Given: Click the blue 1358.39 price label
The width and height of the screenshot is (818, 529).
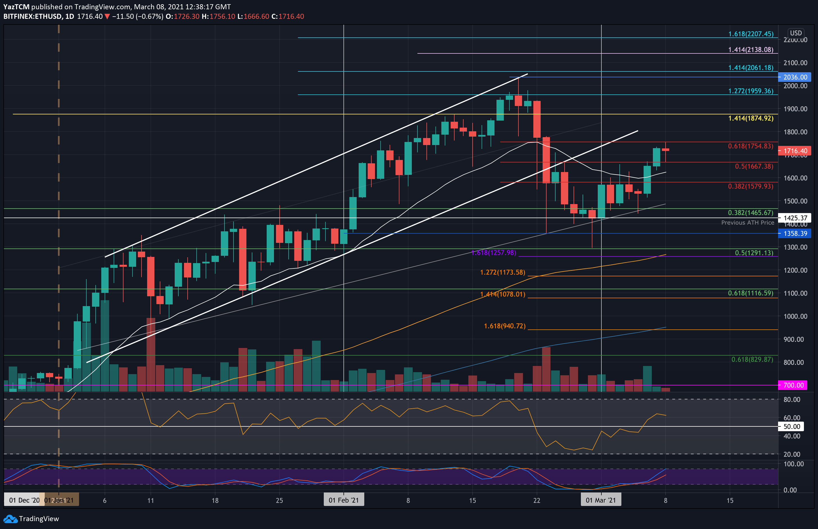Looking at the screenshot, I should (795, 234).
